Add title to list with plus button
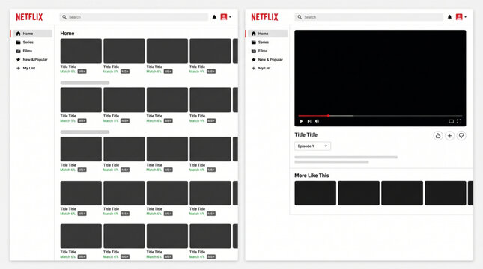 click(x=449, y=135)
